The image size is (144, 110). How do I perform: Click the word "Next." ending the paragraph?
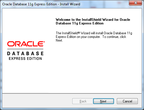coord(59,40)
